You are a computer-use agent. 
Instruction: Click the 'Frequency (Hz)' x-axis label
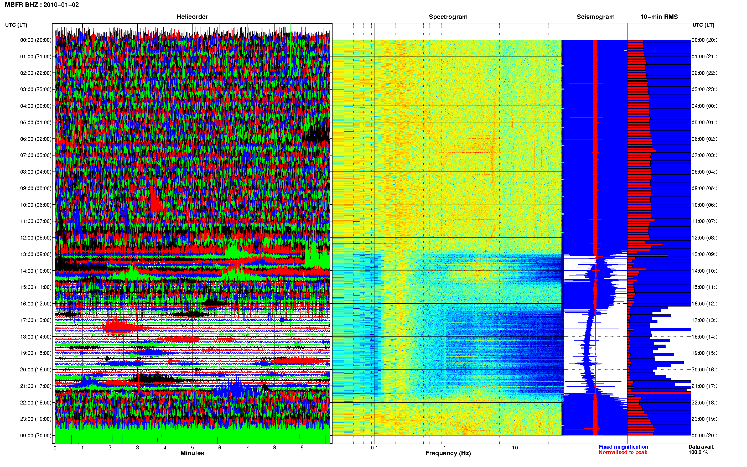448,453
